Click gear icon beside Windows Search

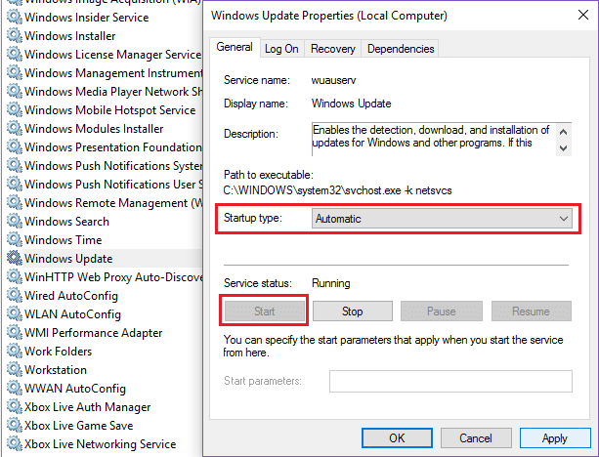pos(15,221)
